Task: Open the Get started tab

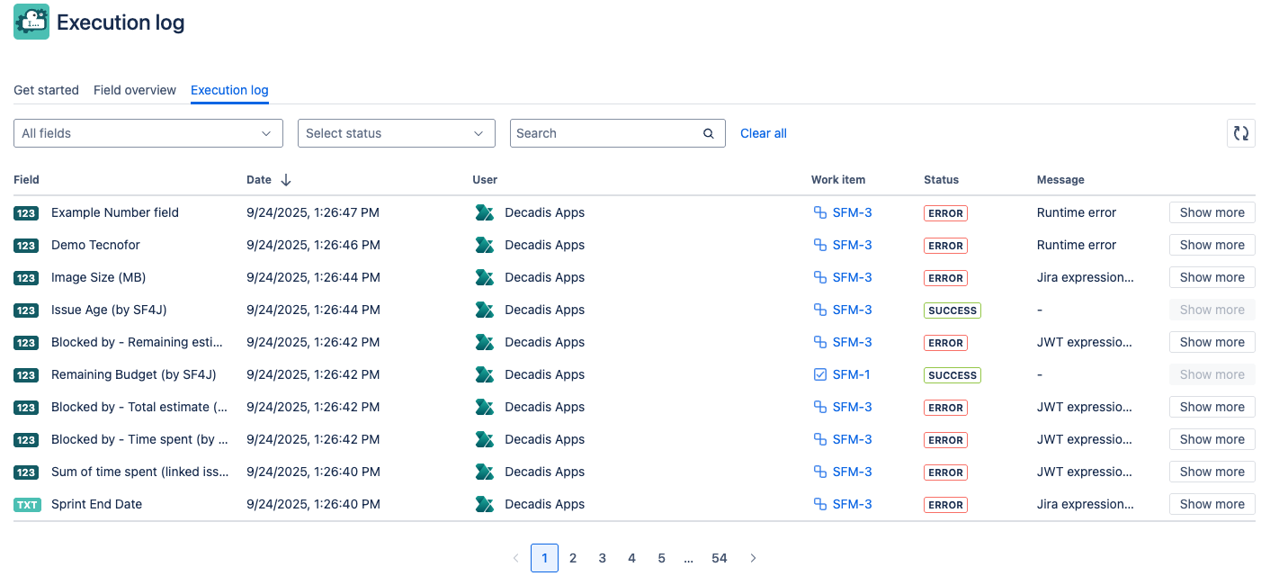Action: pos(46,90)
